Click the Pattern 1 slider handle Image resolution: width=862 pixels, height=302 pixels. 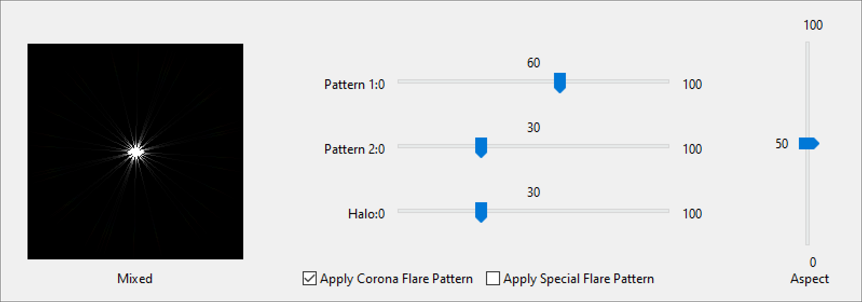click(560, 83)
